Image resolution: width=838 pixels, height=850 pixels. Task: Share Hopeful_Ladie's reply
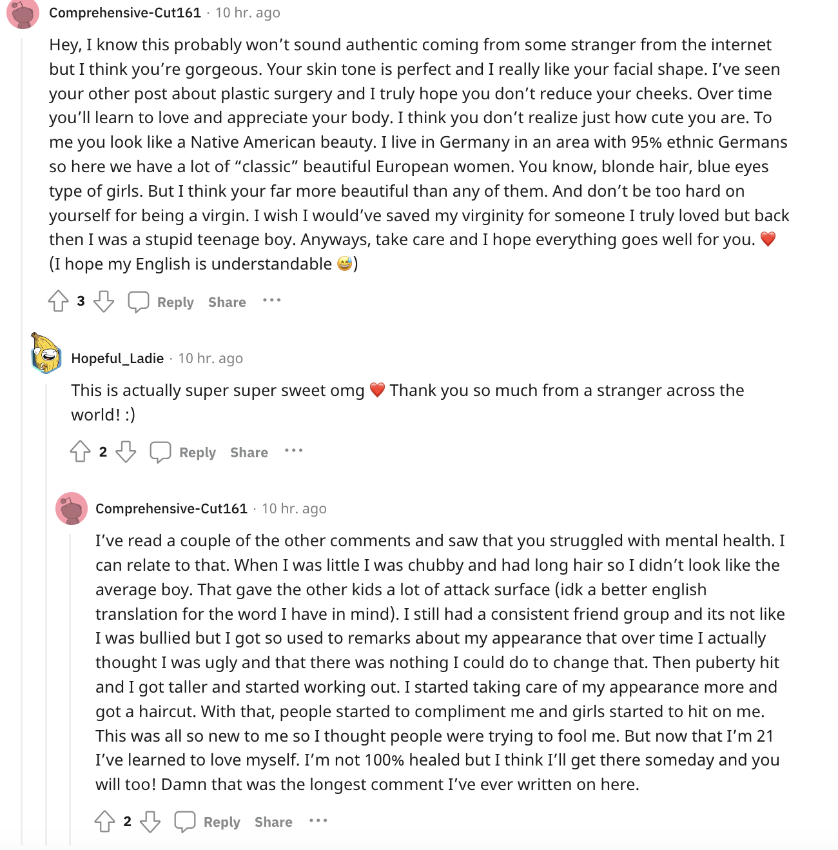click(249, 452)
